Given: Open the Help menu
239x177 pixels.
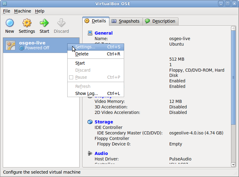Looking at the screenshot, I should tap(40, 11).
